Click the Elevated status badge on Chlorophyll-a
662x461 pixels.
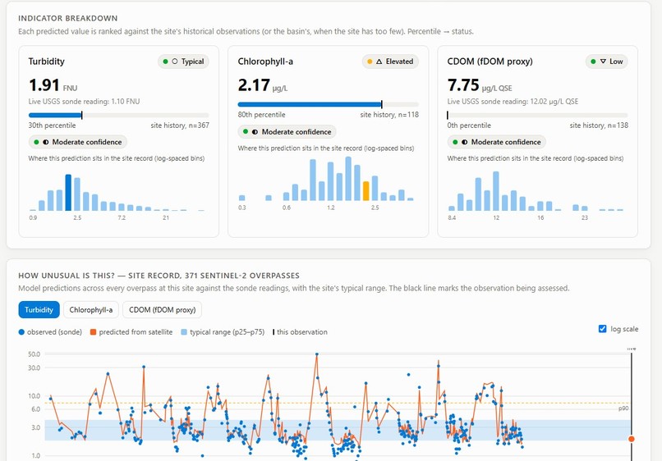click(390, 62)
